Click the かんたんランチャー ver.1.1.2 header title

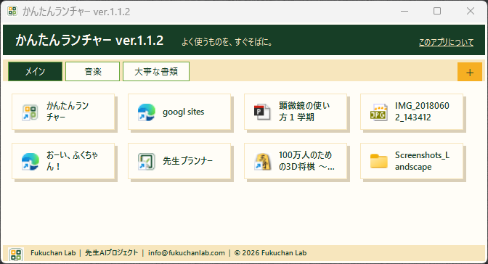pos(89,41)
